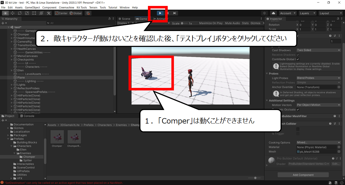
Task: Select Chomper in the Hierarchy
Action: tap(23, 35)
